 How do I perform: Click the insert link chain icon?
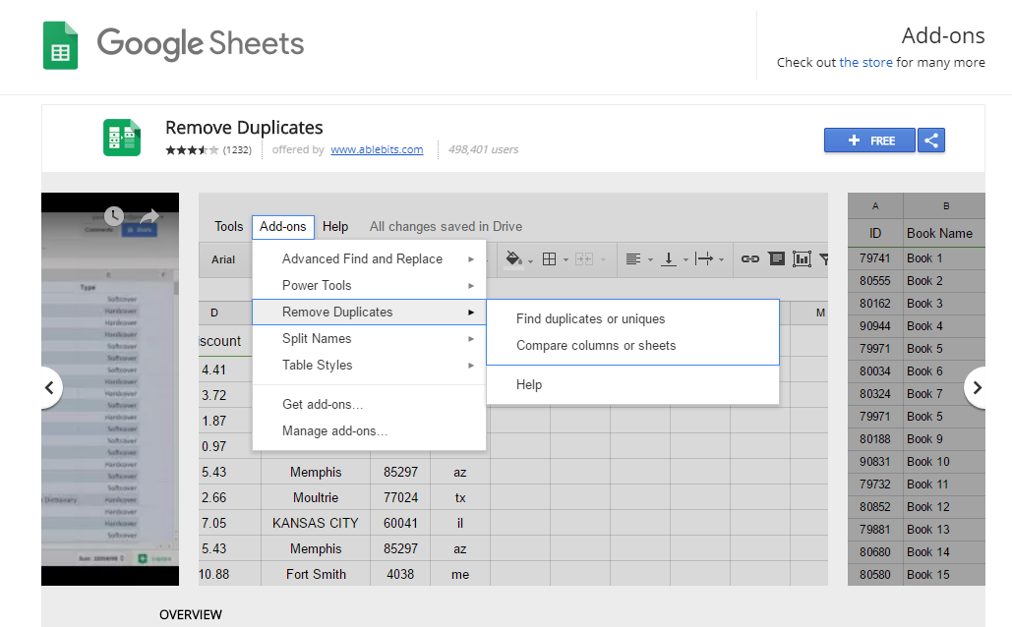(750, 259)
